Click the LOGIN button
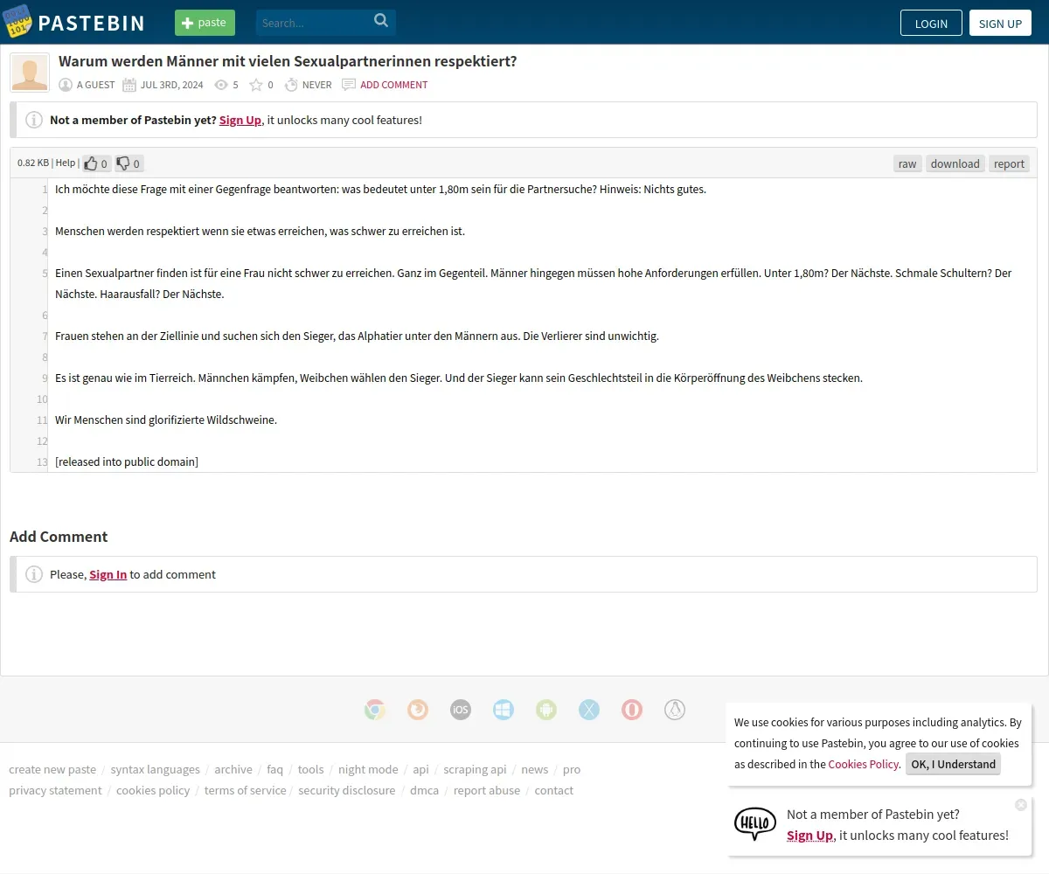The image size is (1049, 874). 931,23
